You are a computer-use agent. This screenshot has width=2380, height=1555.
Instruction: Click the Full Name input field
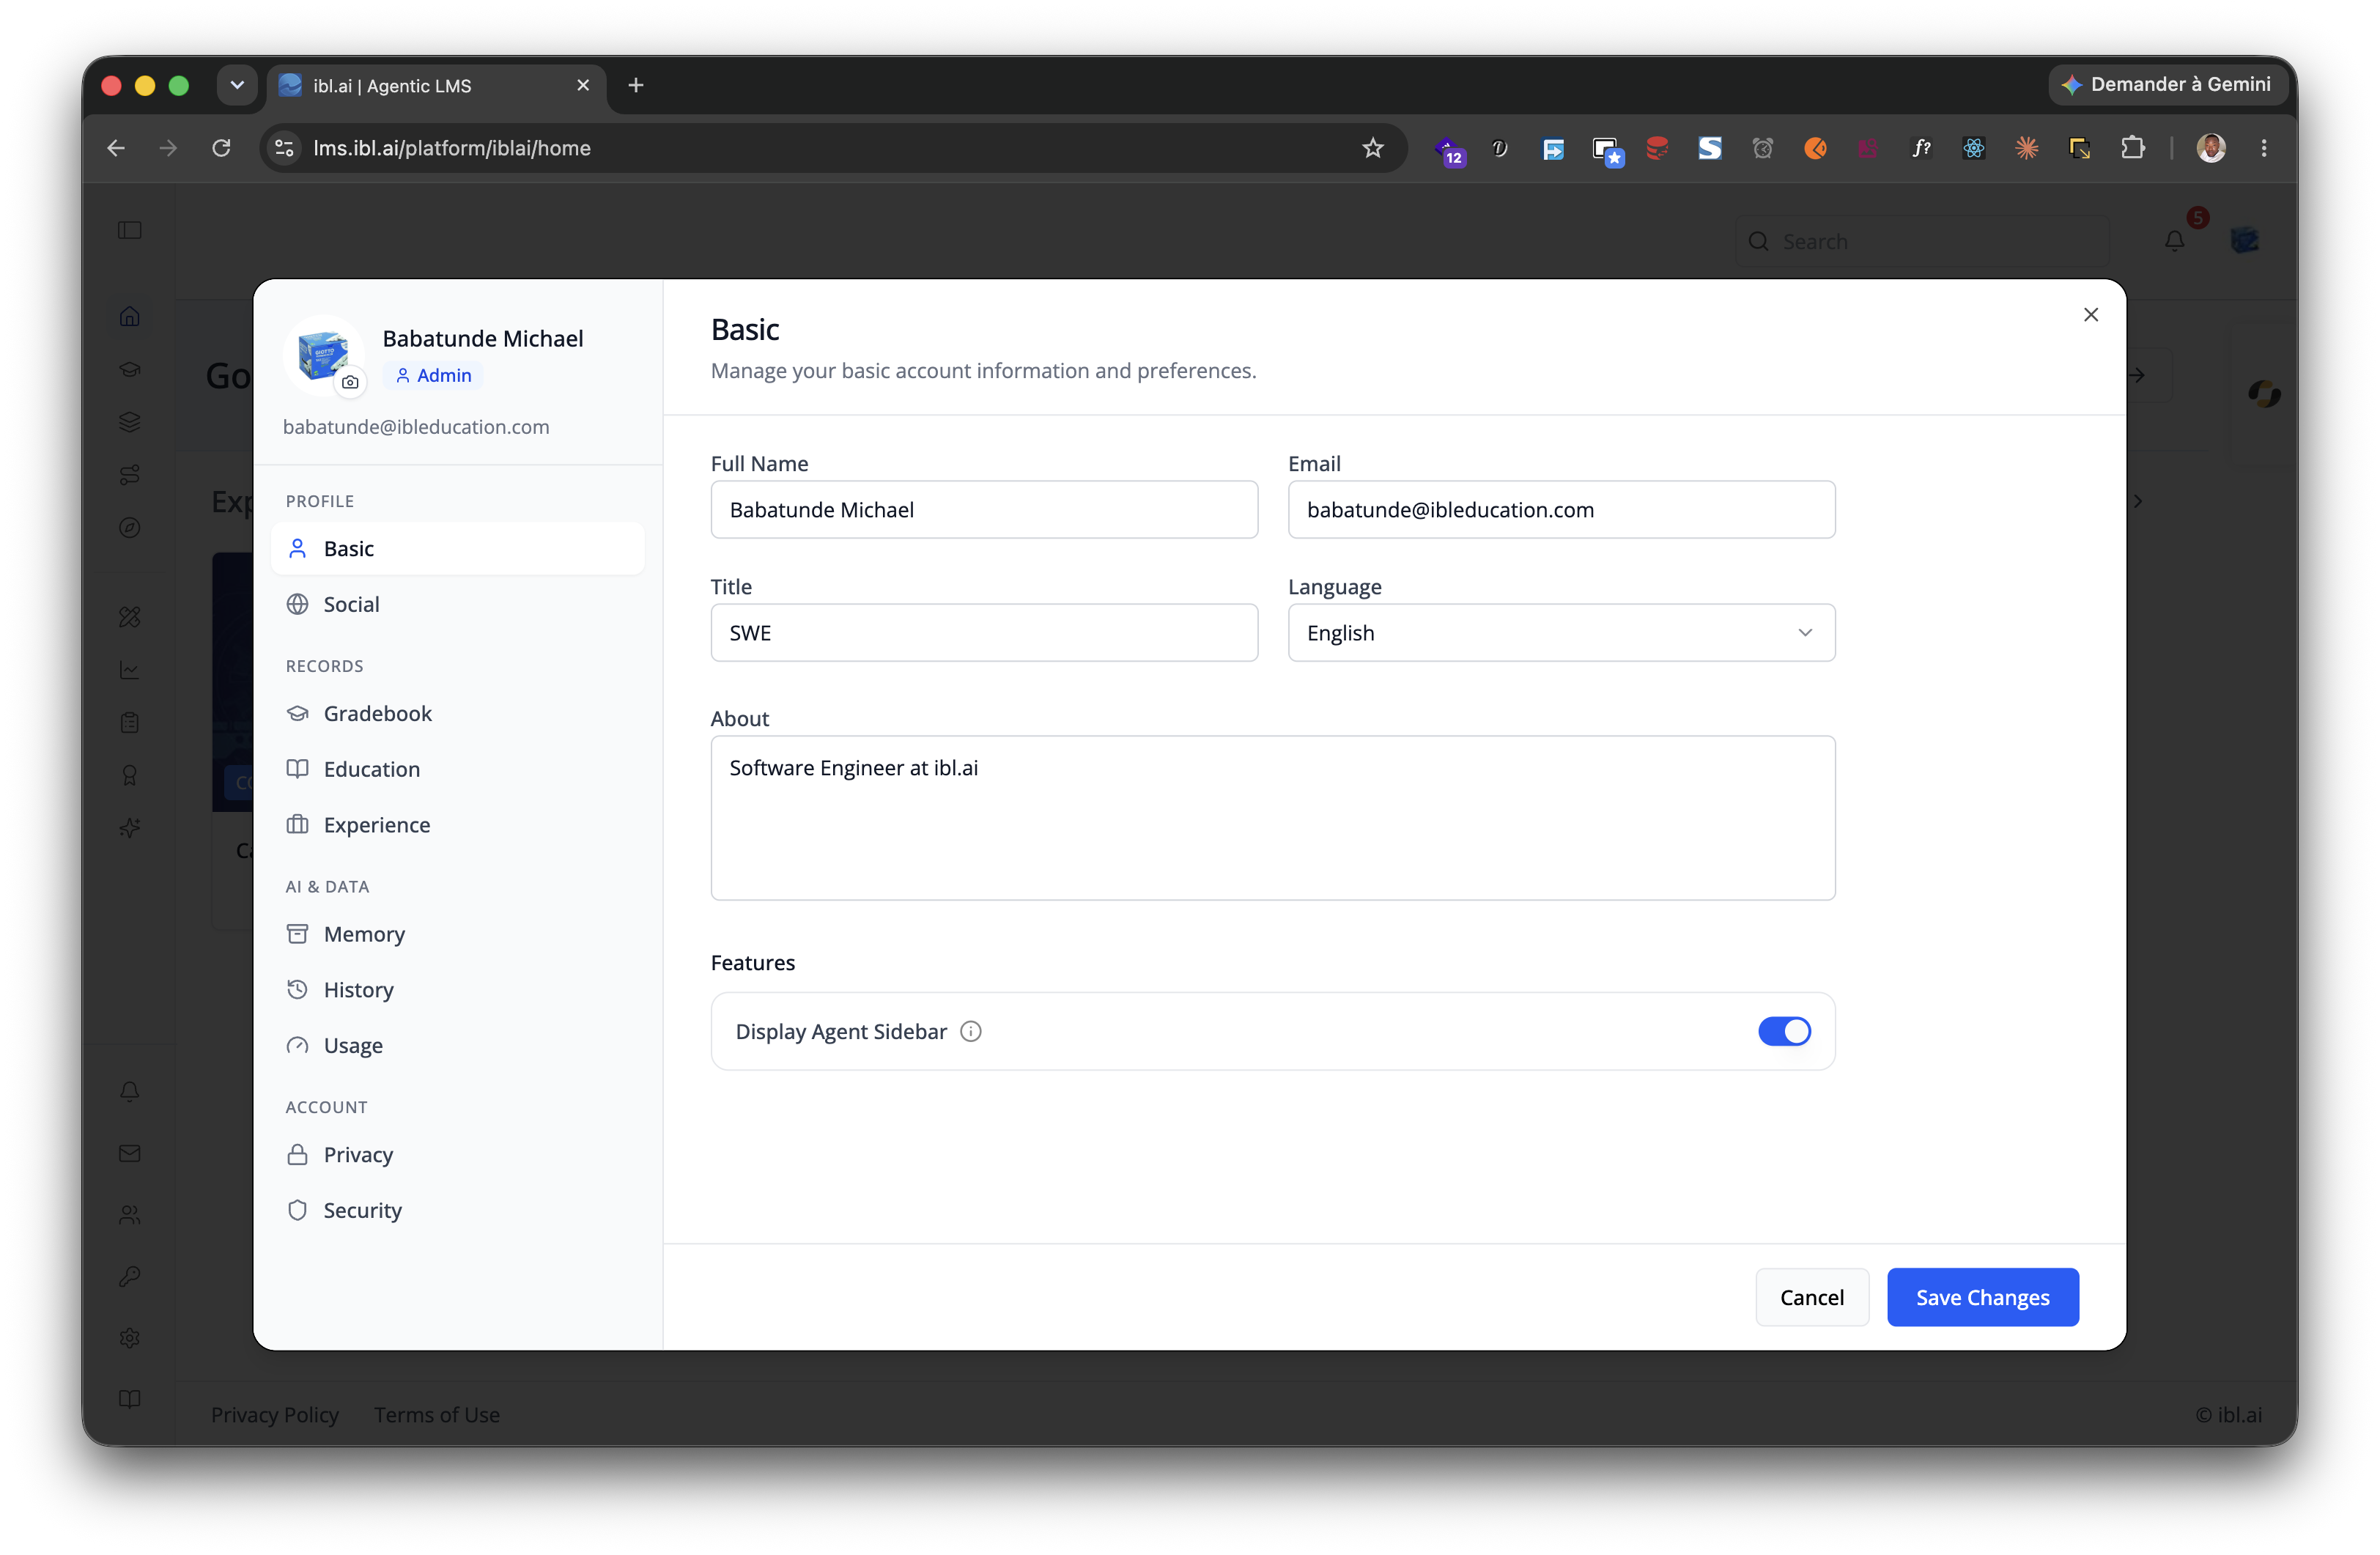coord(984,510)
